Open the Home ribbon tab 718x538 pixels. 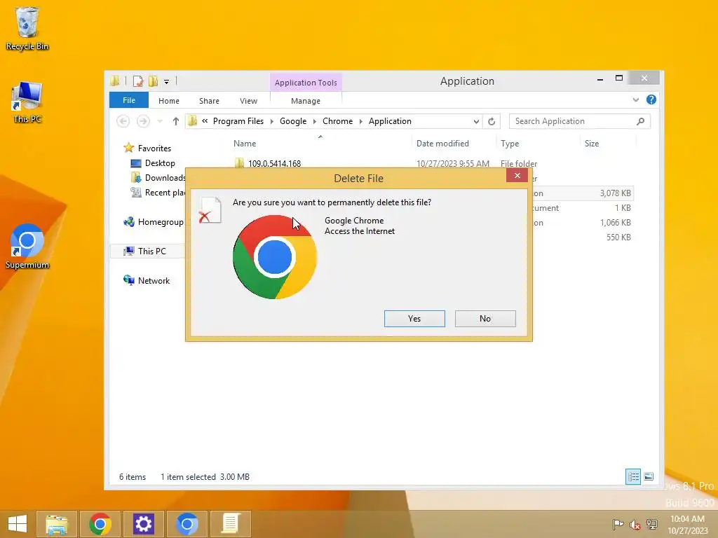click(168, 101)
